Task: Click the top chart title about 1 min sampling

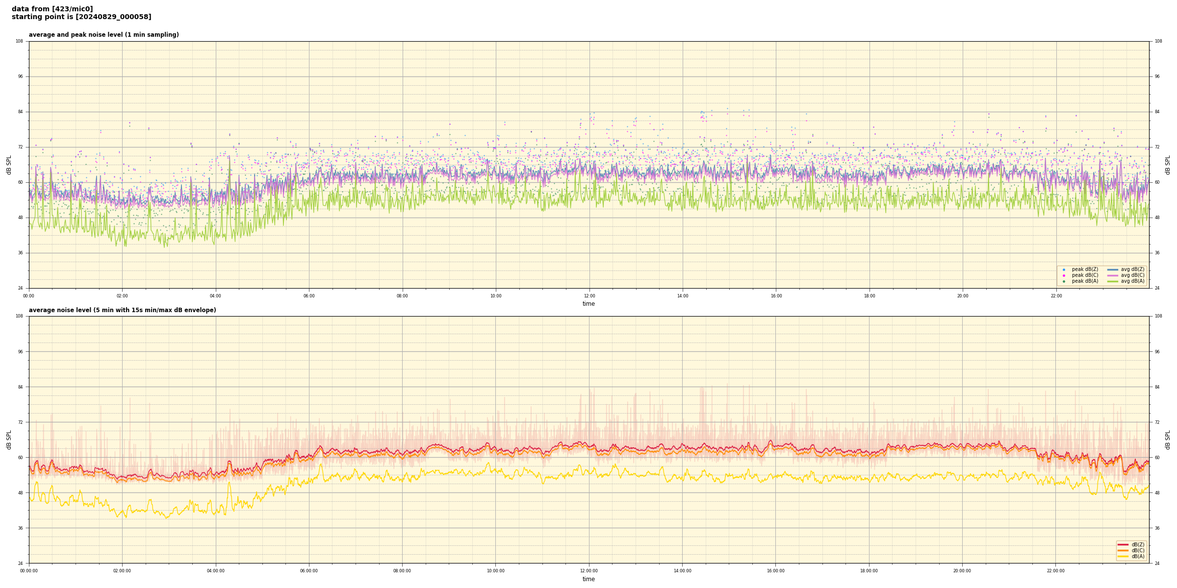Action: coord(103,35)
